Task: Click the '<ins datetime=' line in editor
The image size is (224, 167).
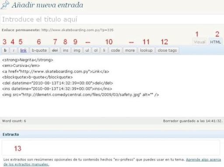Action: tap(57, 89)
